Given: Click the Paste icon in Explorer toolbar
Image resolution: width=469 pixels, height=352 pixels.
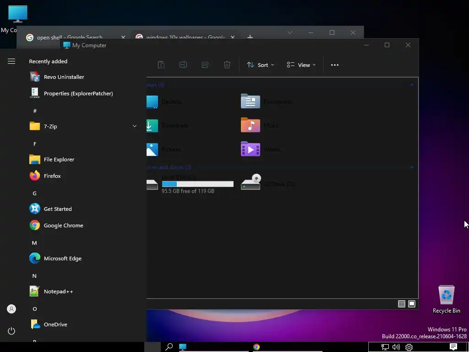Looking at the screenshot, I should [161, 65].
